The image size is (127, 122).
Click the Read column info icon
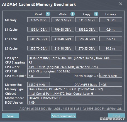tap(48, 14)
